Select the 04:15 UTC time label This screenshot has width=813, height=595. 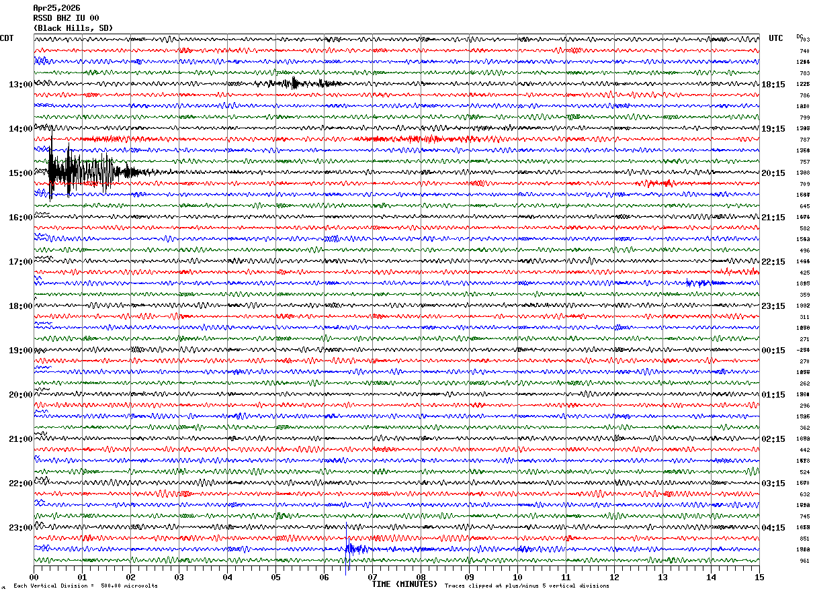click(773, 528)
